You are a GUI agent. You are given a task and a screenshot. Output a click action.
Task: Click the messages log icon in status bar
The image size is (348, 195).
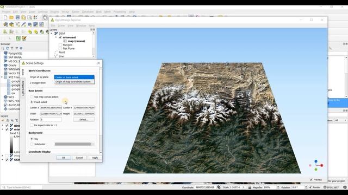[x=345, y=187]
